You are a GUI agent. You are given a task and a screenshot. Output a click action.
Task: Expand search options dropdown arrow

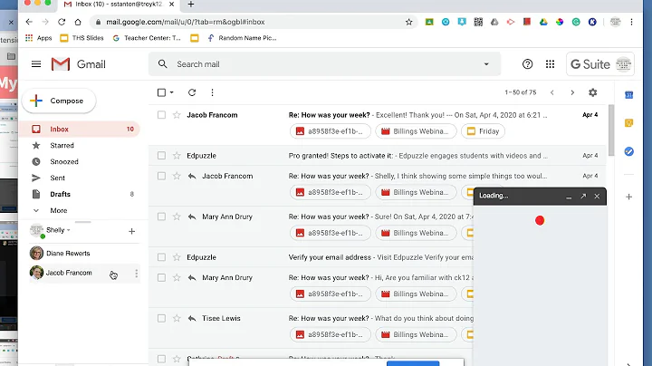coord(486,64)
